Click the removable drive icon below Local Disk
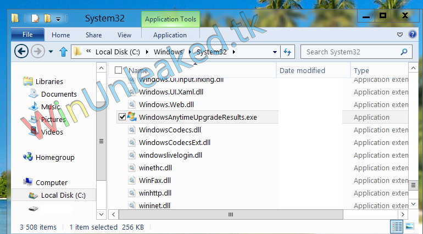This screenshot has width=423, height=234. 34,208
